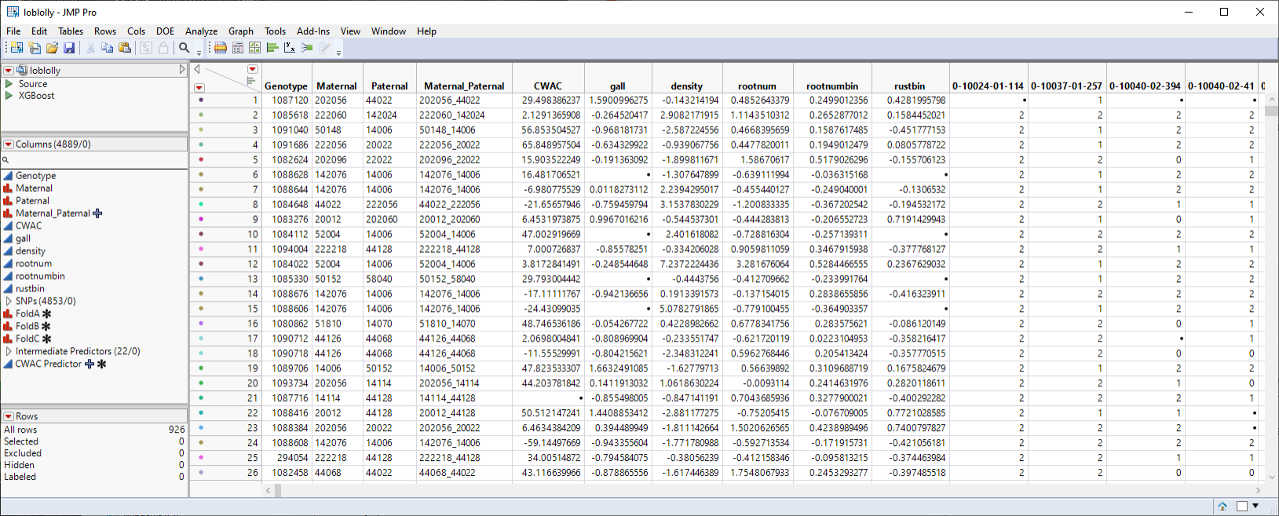Go to JMP Home Window icon
This screenshot has height=516, width=1279.
(x=1222, y=507)
